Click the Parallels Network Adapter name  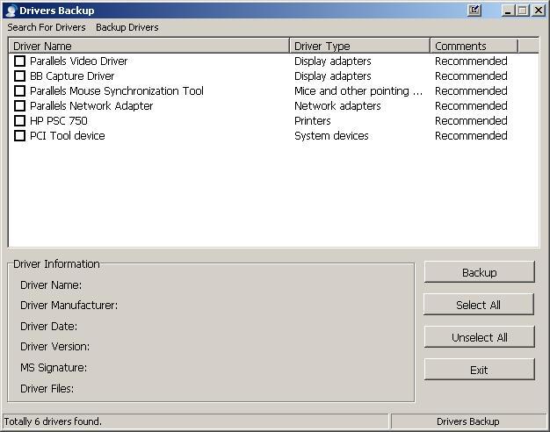(x=91, y=106)
